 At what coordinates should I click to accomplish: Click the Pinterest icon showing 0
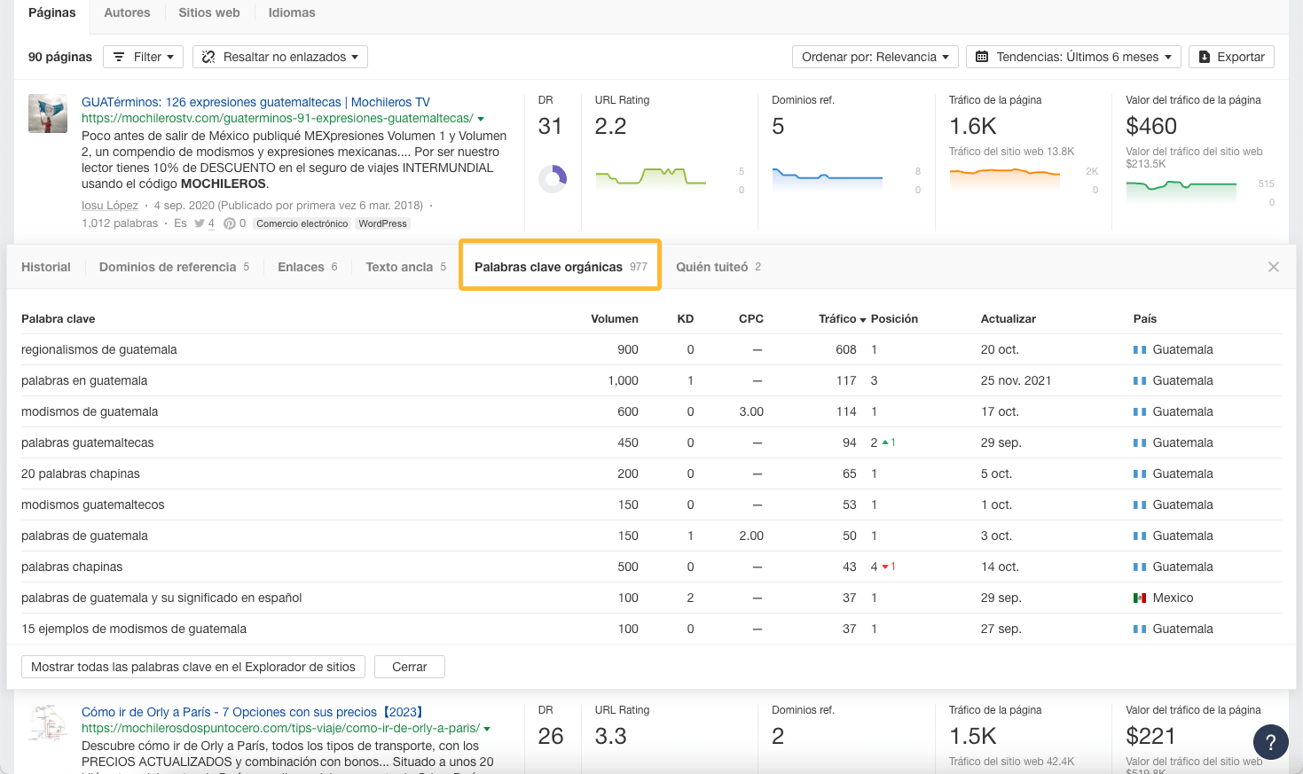click(231, 223)
